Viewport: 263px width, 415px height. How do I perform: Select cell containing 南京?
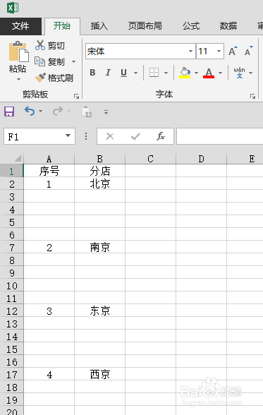[99, 247]
